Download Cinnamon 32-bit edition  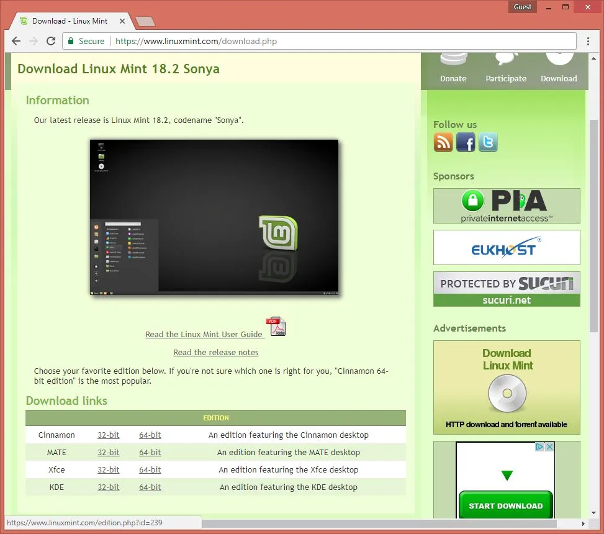(108, 435)
